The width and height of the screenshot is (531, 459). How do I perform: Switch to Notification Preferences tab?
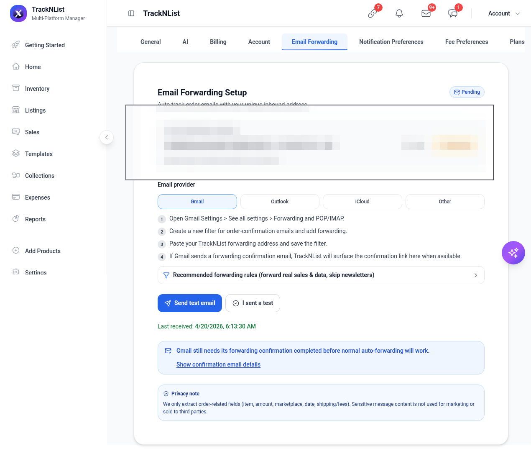pyautogui.click(x=391, y=42)
